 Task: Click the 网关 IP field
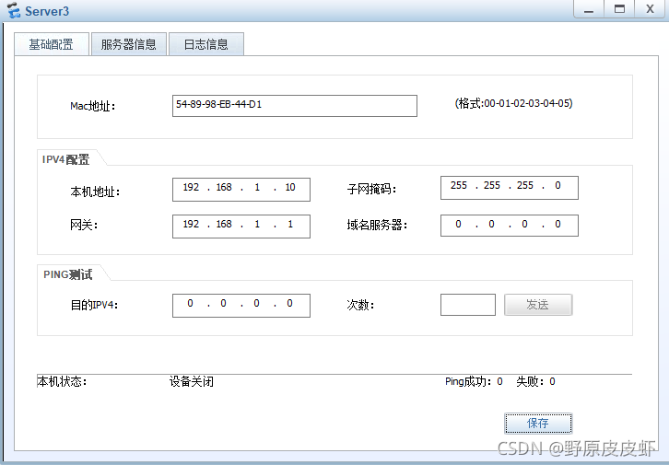point(241,226)
